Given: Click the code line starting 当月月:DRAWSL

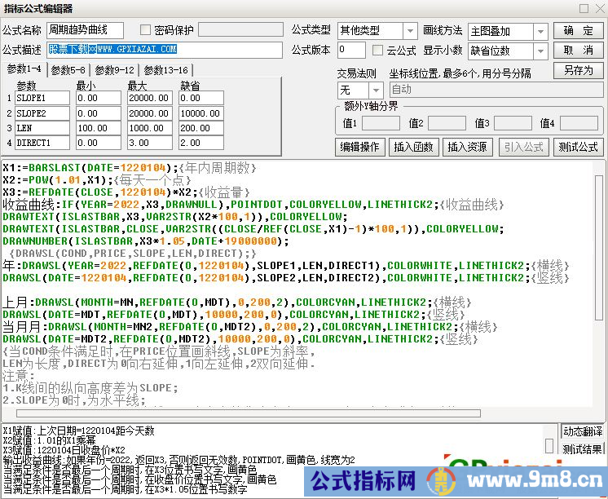Looking at the screenshot, I should coord(250,327).
